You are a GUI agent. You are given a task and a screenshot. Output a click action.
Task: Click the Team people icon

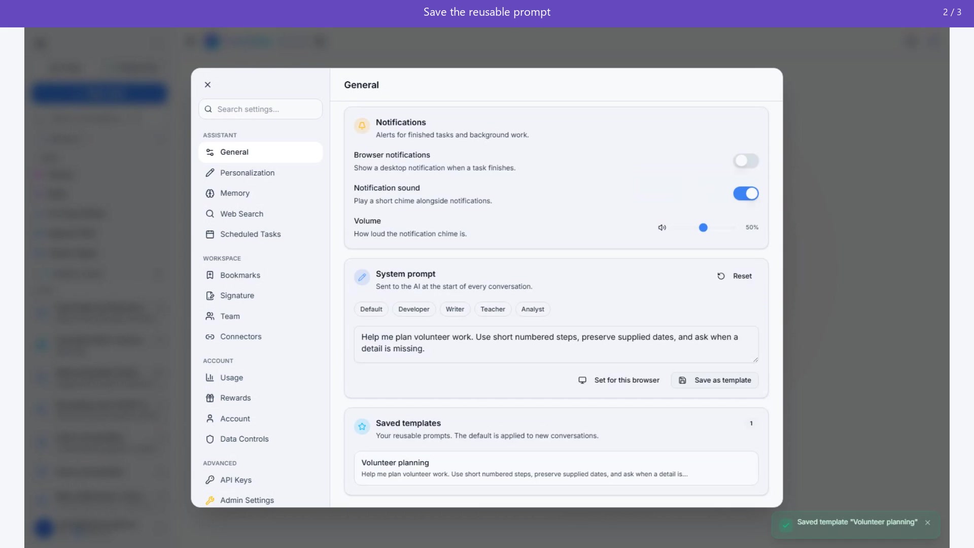tap(210, 316)
